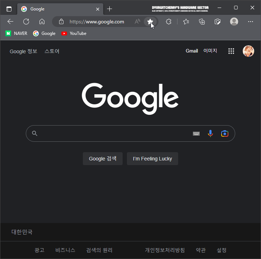Open YouTube bookmark

coord(74,33)
